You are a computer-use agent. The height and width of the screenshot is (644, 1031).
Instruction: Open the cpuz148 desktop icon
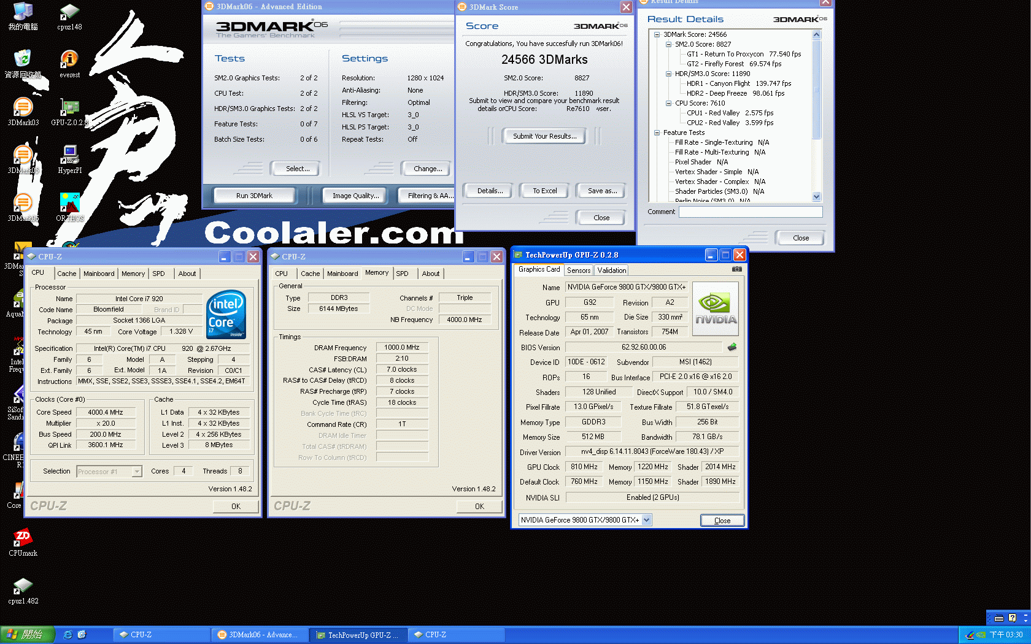(x=69, y=16)
